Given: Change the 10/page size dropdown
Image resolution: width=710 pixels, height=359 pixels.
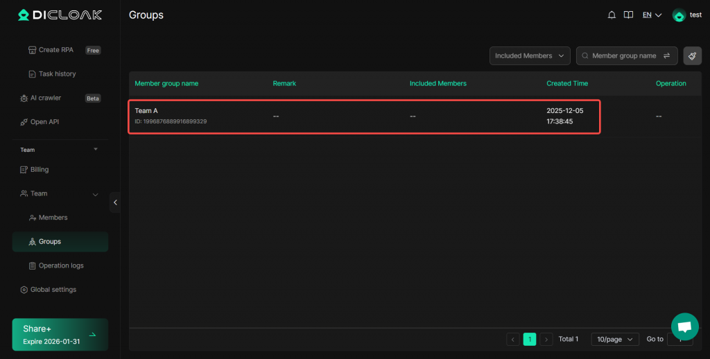Looking at the screenshot, I should 615,339.
